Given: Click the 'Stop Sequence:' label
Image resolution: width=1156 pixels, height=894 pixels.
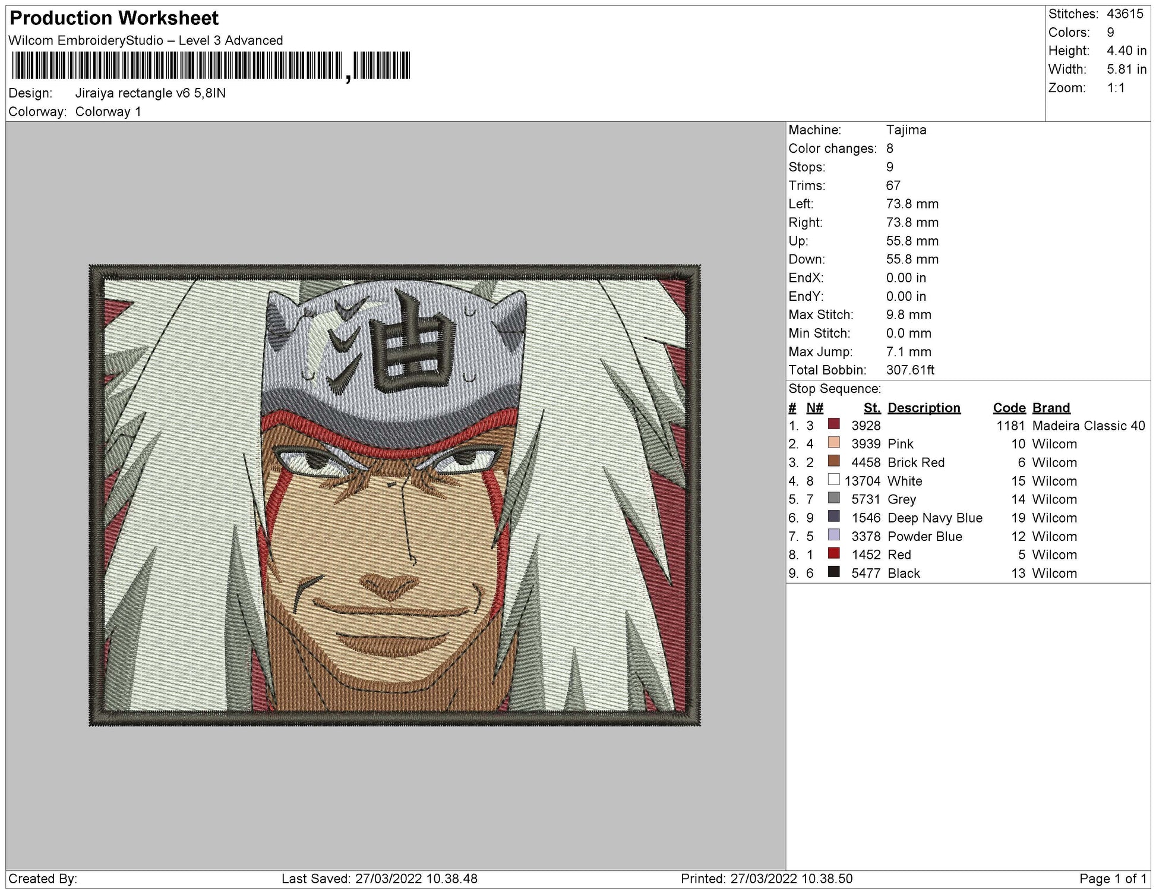Looking at the screenshot, I should pyautogui.click(x=835, y=389).
